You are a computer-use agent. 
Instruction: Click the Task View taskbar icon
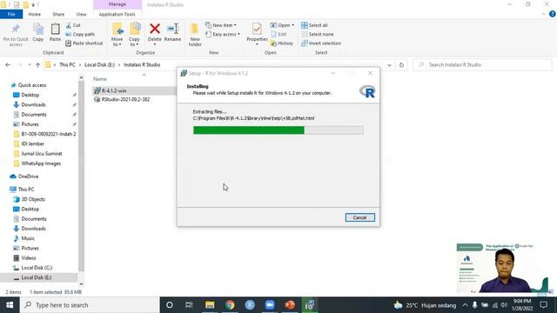(189, 305)
